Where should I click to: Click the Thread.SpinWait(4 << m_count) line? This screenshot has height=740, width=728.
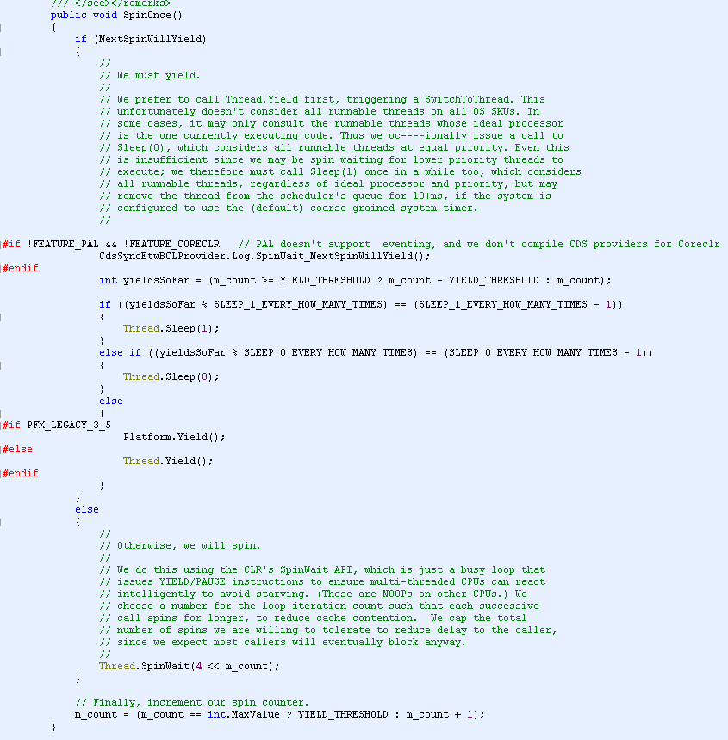(190, 667)
